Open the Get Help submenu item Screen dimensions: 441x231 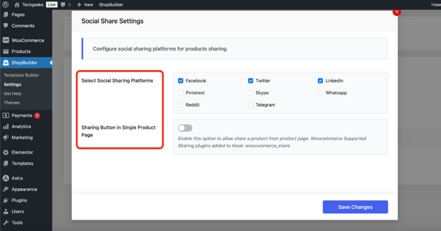[x=12, y=94]
